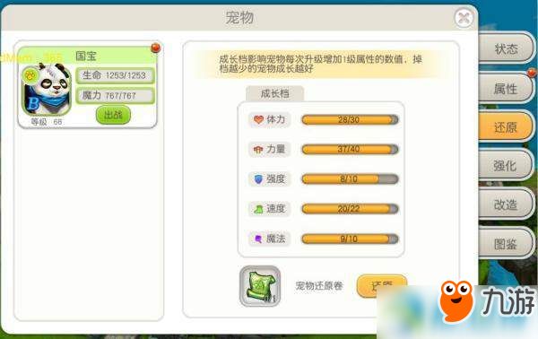Click the red heart 体力 icon
This screenshot has height=339, width=538.
pos(258,119)
